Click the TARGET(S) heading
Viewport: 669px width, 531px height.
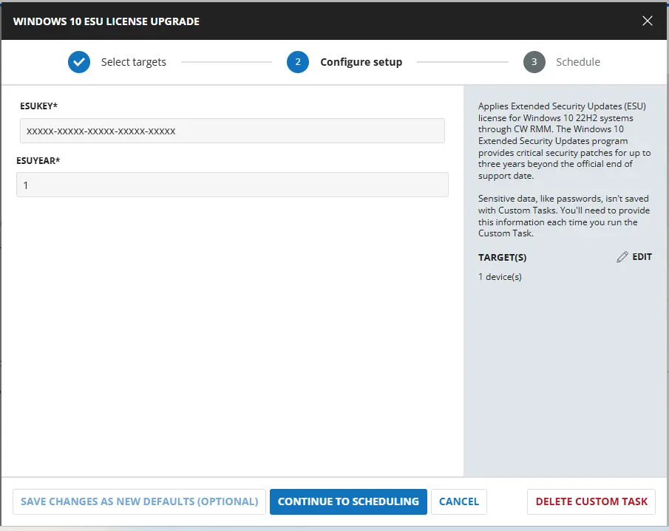tap(502, 257)
